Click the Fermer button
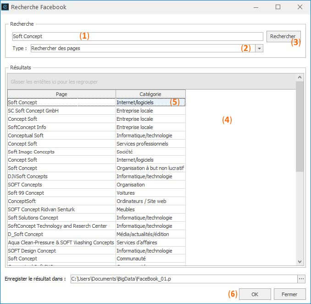The image size is (311, 304). (x=289, y=294)
